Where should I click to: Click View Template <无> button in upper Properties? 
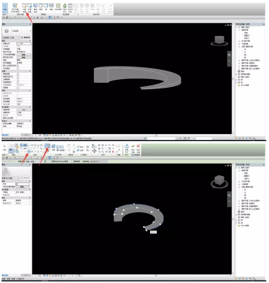(23, 110)
